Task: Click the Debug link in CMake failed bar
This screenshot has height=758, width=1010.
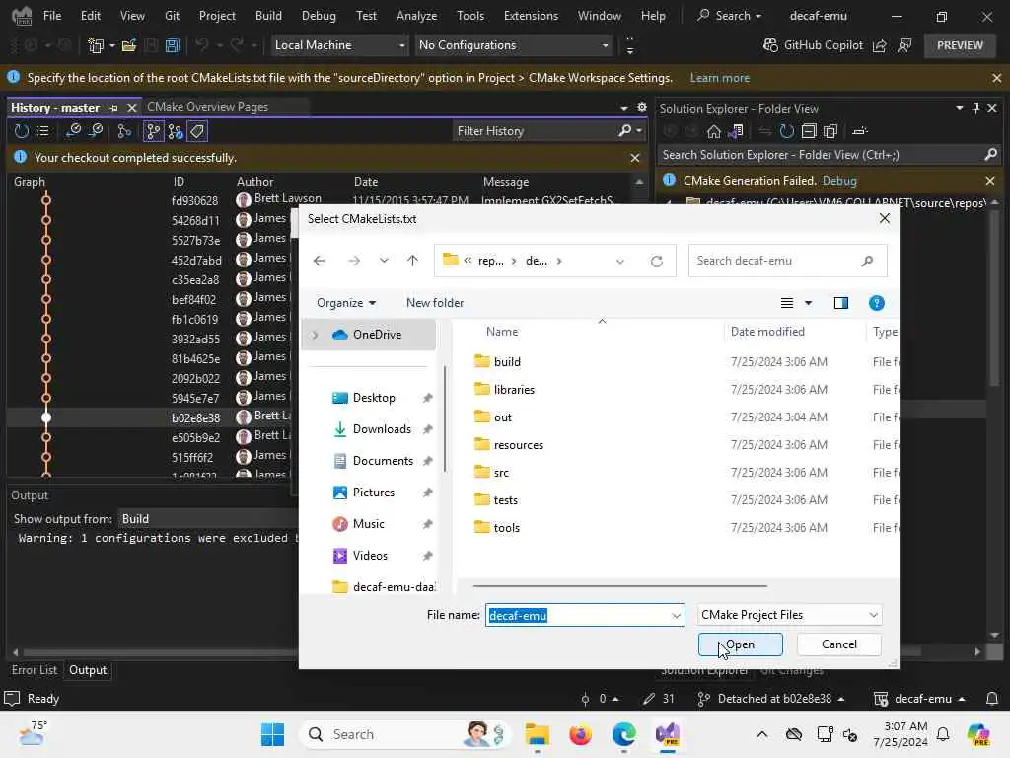Action: pyautogui.click(x=839, y=181)
